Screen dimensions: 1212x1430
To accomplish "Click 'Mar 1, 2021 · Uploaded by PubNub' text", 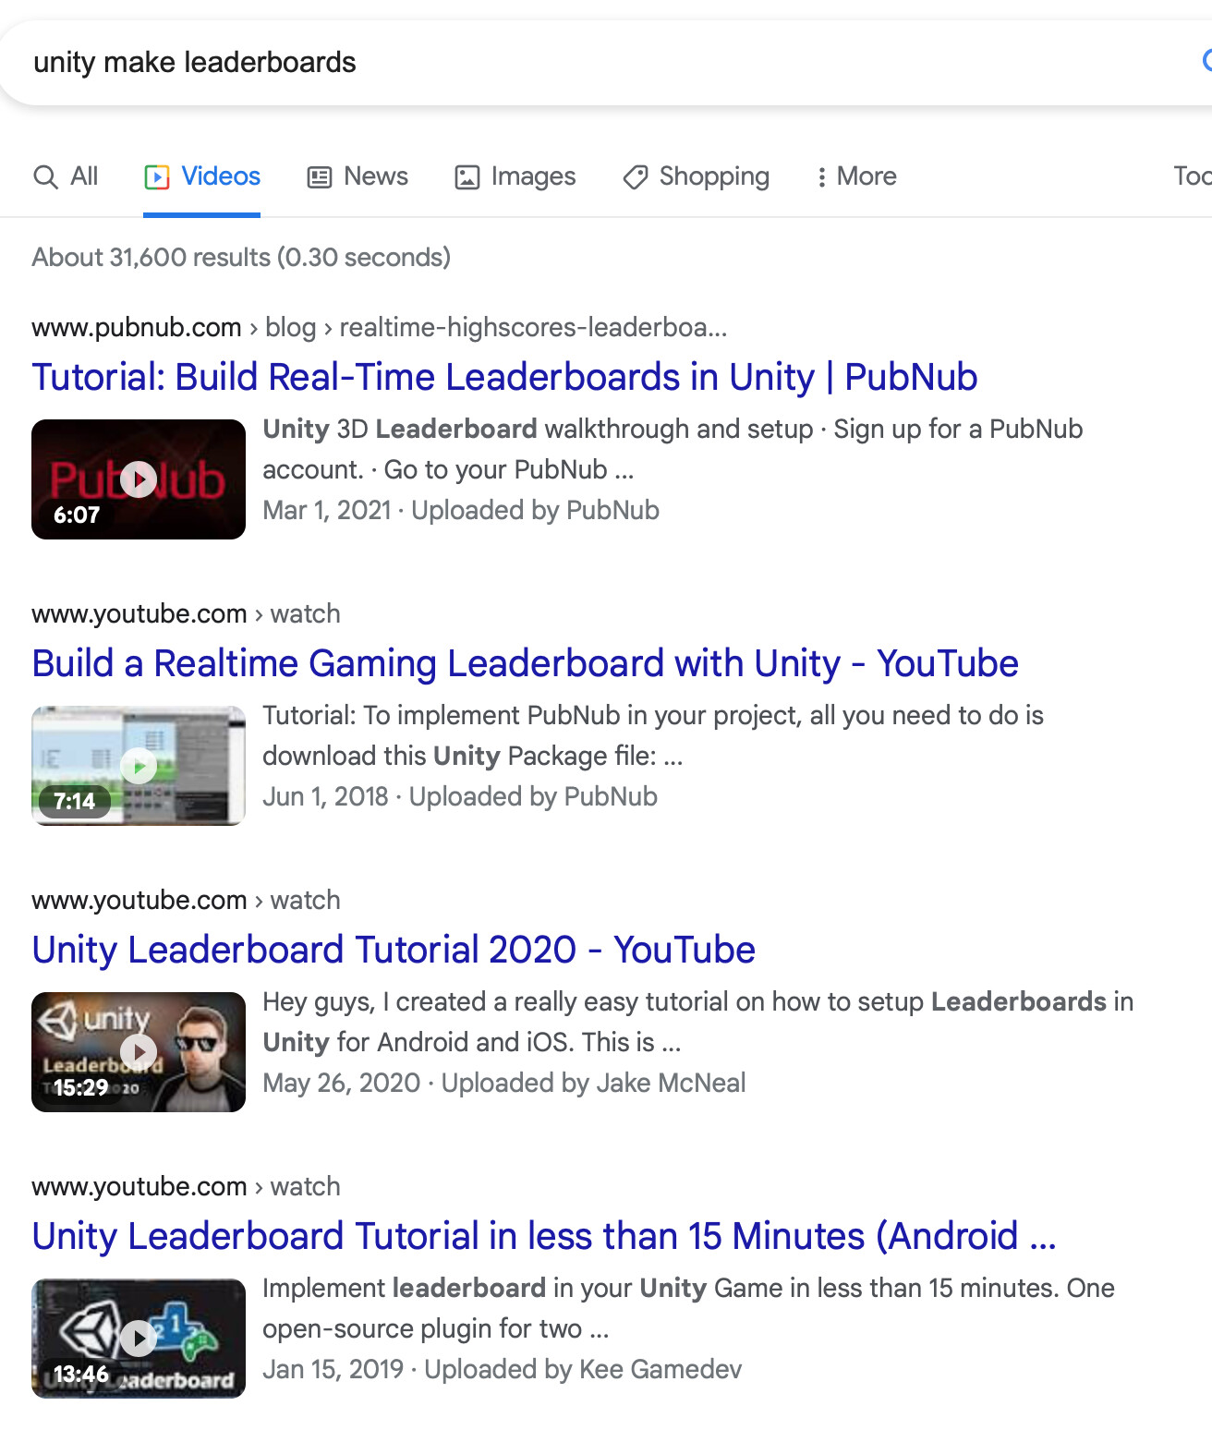I will coord(461,510).
